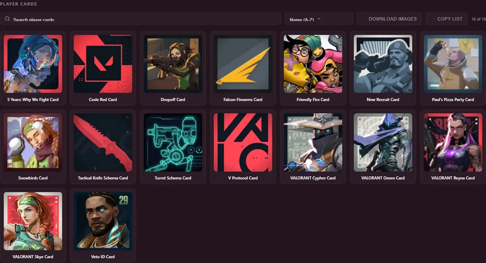The height and width of the screenshot is (263, 486).
Task: Click the search magnifier icon
Action: coord(7,19)
